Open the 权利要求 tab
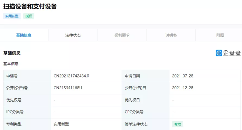Viewport: 242px width, 130px height. point(122,35)
